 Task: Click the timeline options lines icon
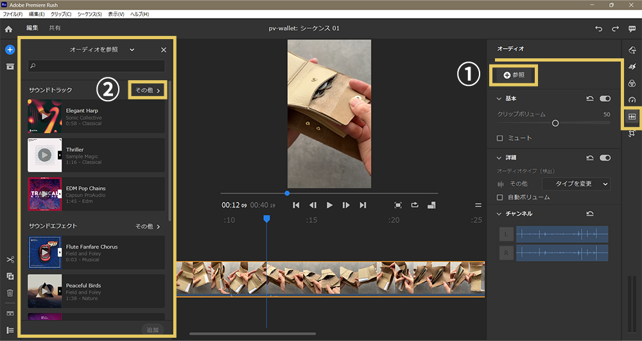point(478,205)
